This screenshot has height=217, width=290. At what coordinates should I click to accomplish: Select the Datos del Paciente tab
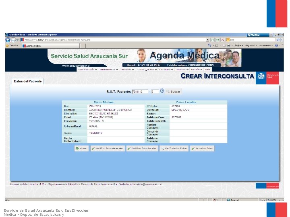(27, 81)
